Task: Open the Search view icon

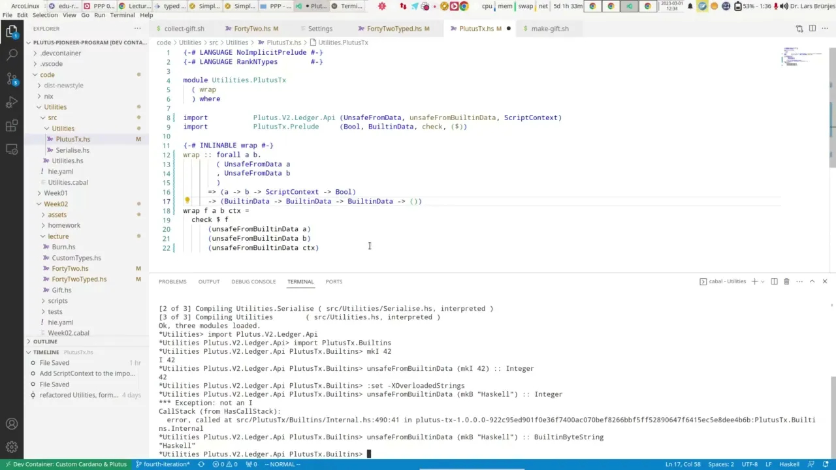Action: [12, 55]
